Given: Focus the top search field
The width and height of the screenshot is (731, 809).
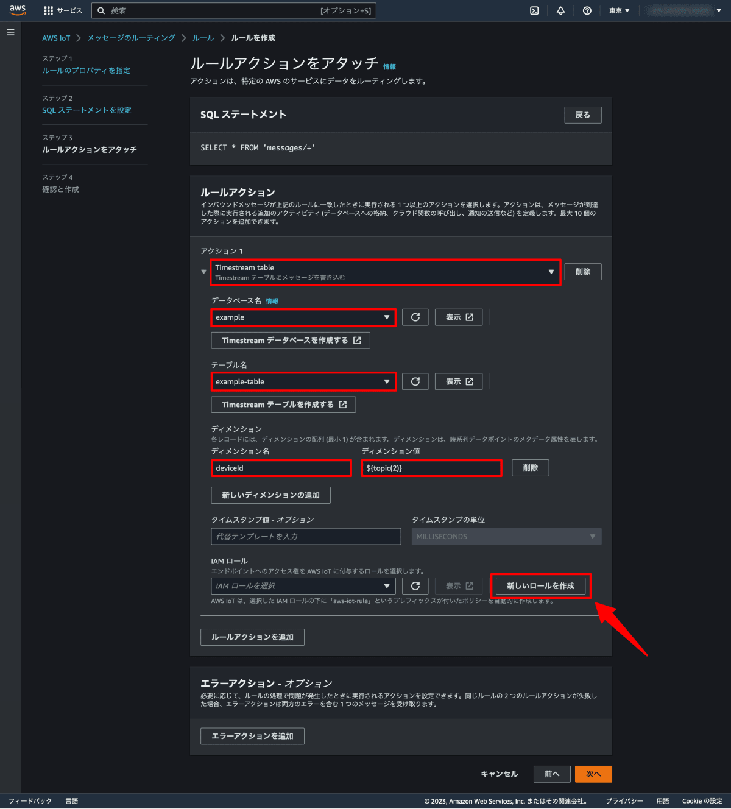Looking at the screenshot, I should [234, 10].
